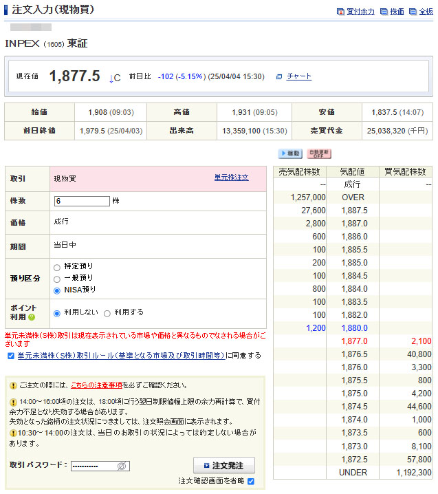The width and height of the screenshot is (438, 494).
Task: Toggle password visibility eye icon
Action: pyautogui.click(x=122, y=466)
